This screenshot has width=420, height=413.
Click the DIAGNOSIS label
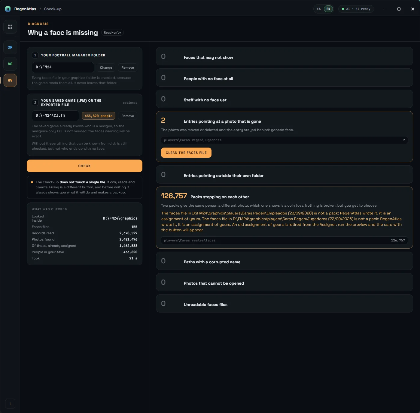pyautogui.click(x=38, y=24)
